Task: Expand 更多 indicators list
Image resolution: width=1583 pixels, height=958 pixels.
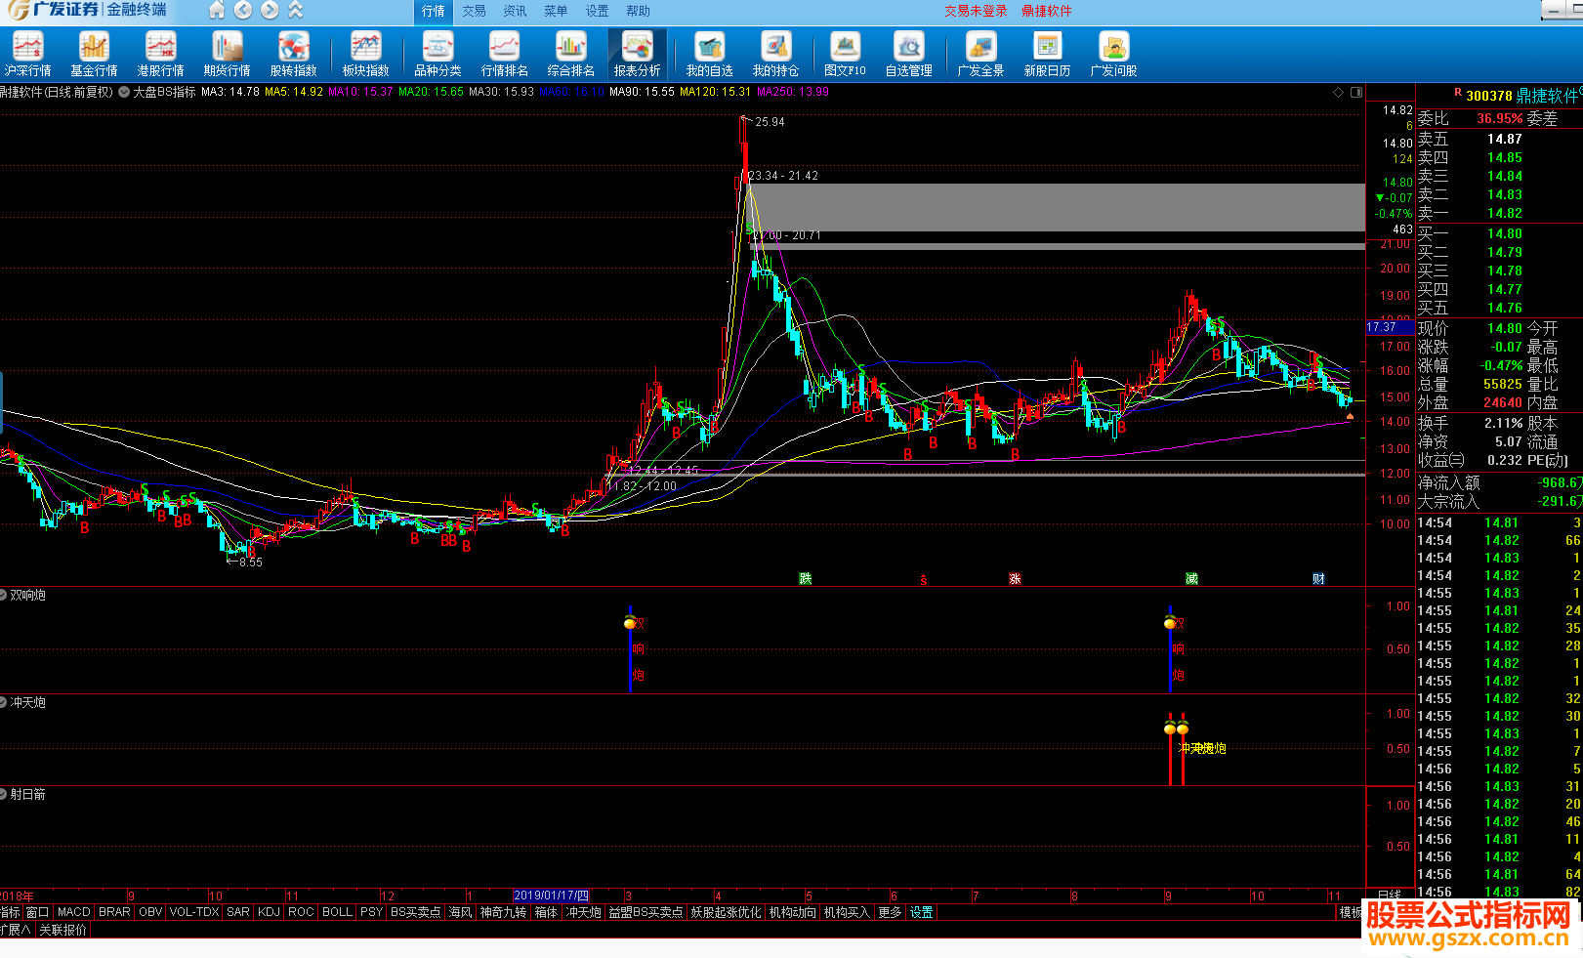Action: (x=890, y=912)
